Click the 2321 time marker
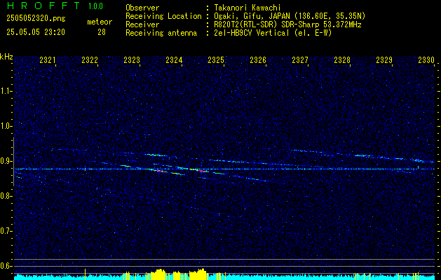Screen dimensions: 441x280 click(47, 60)
